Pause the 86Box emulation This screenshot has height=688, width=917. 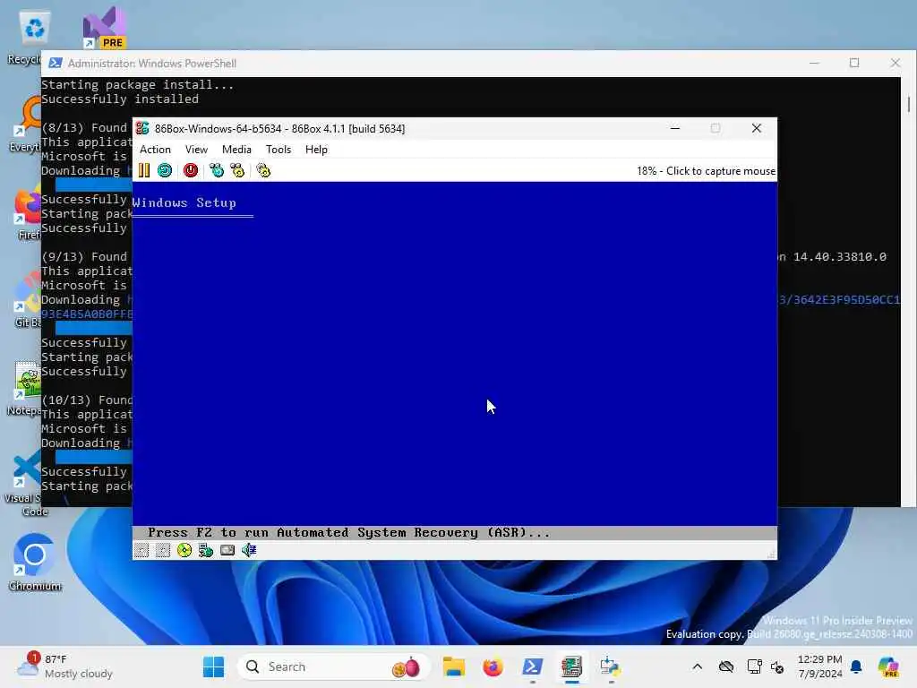[144, 170]
